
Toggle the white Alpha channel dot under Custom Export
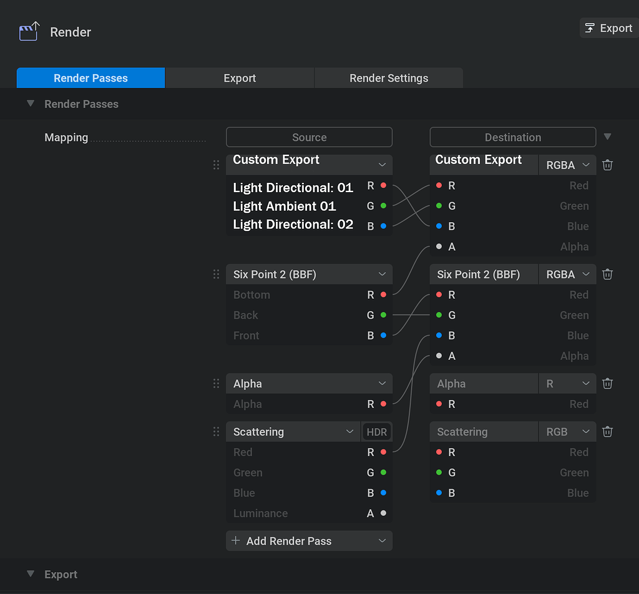pyautogui.click(x=439, y=246)
